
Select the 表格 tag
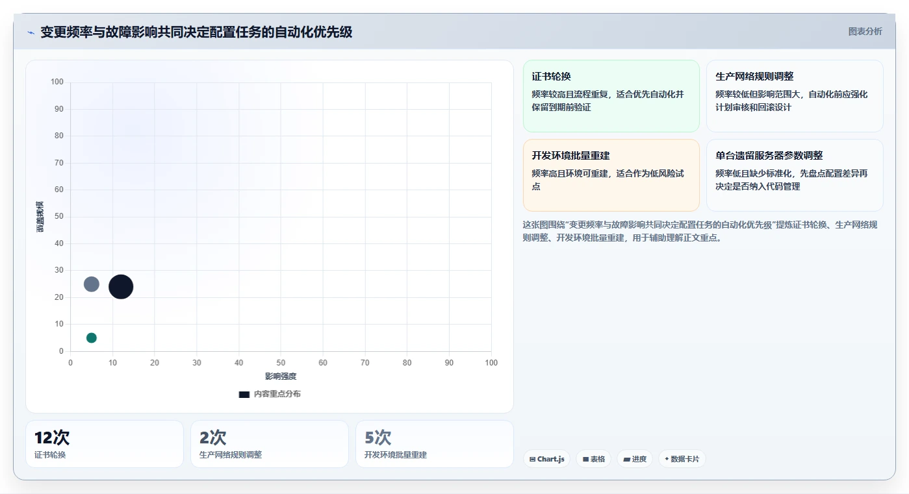(594, 459)
